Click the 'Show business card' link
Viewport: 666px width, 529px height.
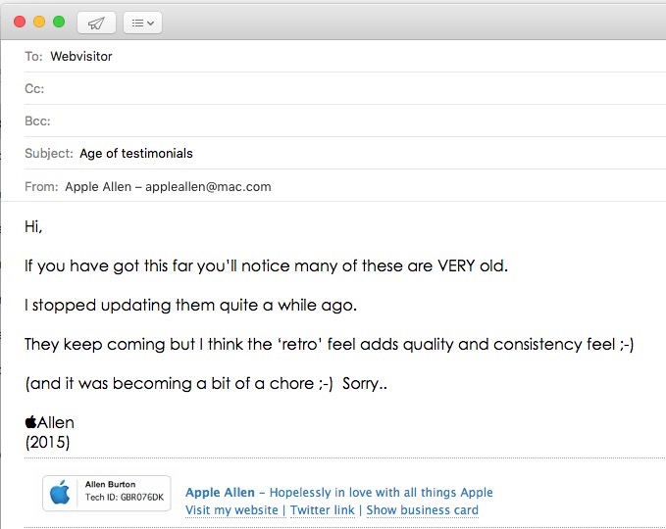[423, 510]
